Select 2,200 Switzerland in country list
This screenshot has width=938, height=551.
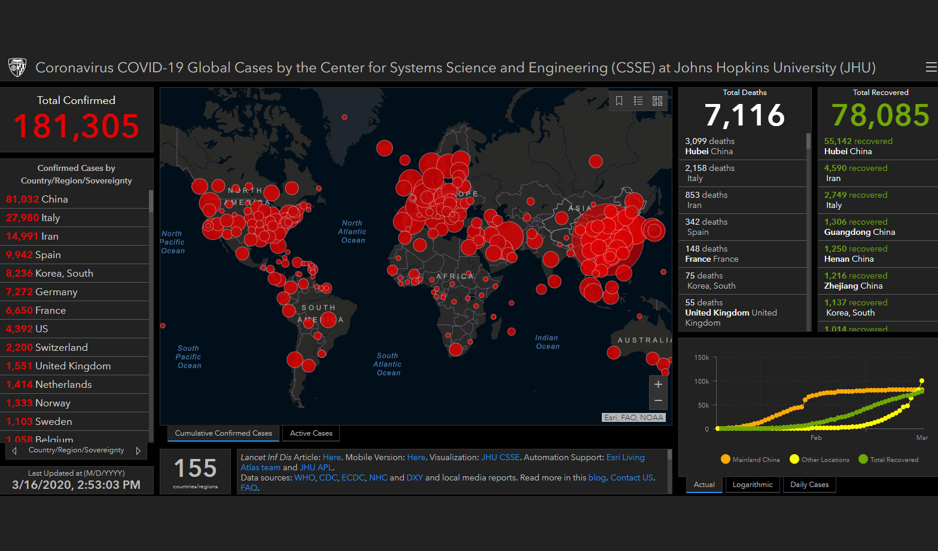coord(74,347)
